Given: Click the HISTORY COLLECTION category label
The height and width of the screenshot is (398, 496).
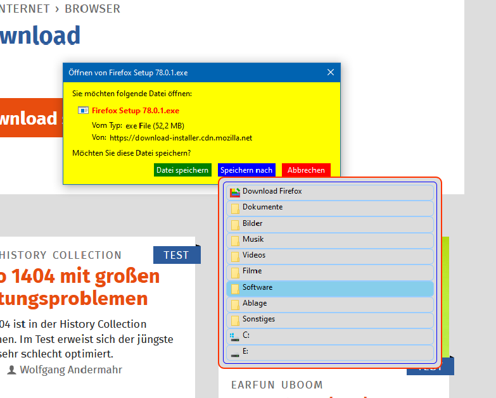Looking at the screenshot, I should click(60, 255).
